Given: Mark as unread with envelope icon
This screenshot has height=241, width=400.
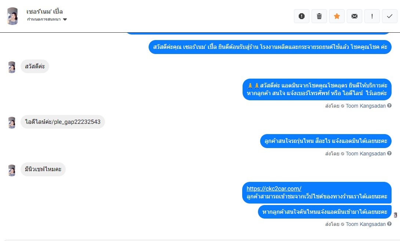Looking at the screenshot, I should (354, 16).
